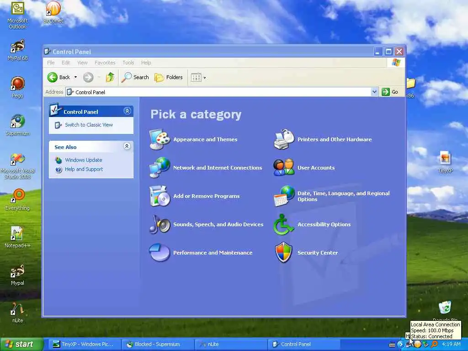The width and height of the screenshot is (468, 351).
Task: Click the green Back arrow icon
Action: click(53, 77)
